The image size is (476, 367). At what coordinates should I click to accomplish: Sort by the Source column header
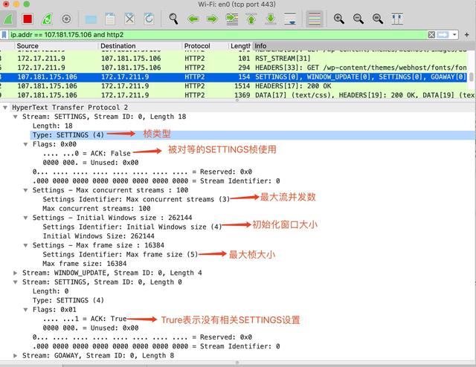pyautogui.click(x=28, y=46)
